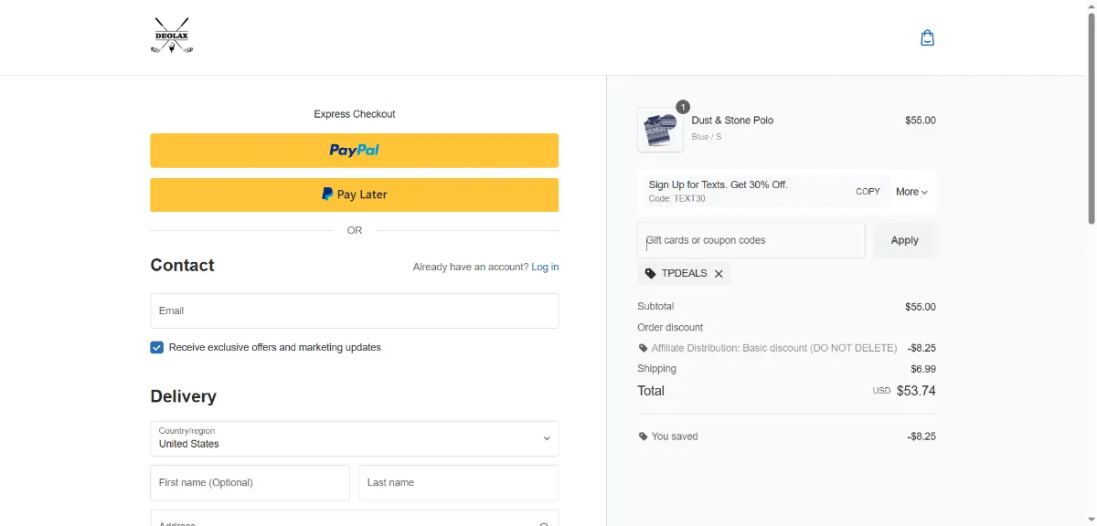Log in to existing account
This screenshot has height=526, width=1097.
pyautogui.click(x=545, y=267)
